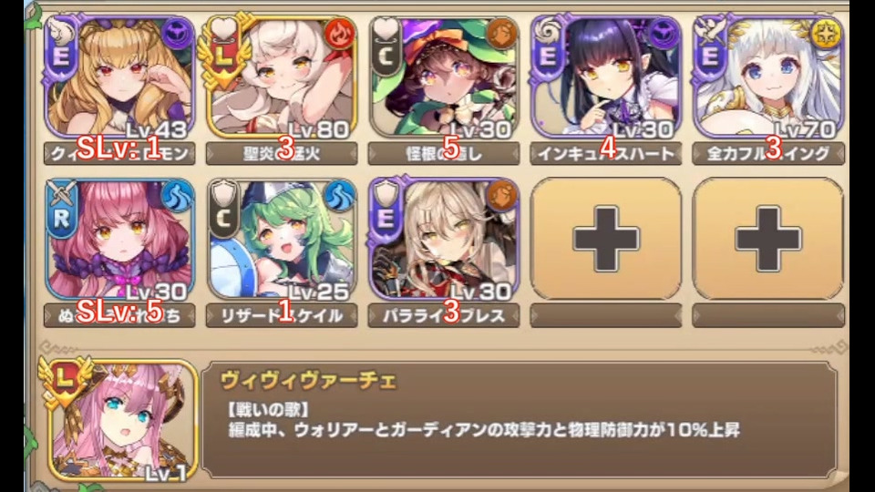Screen dimensions: 875x492
Task: Select the Lv80 Legend character 聖炎 card
Action: click(x=282, y=77)
